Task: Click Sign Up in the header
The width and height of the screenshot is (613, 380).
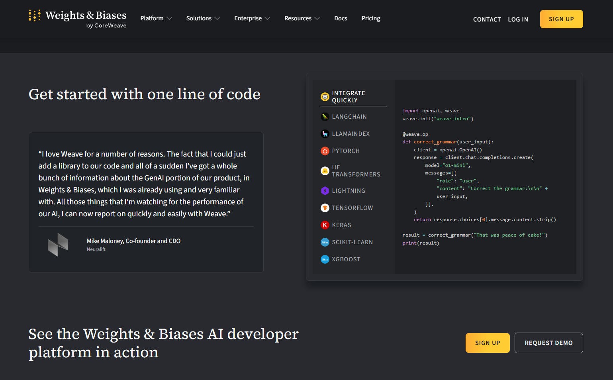Action: coord(561,19)
